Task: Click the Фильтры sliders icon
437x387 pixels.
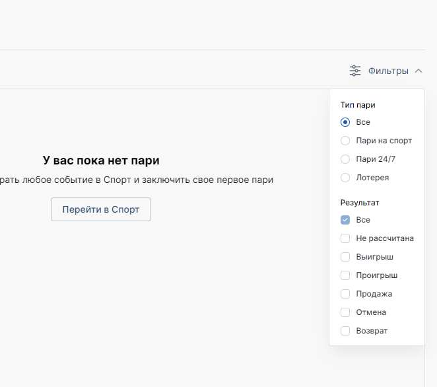Action: (355, 71)
